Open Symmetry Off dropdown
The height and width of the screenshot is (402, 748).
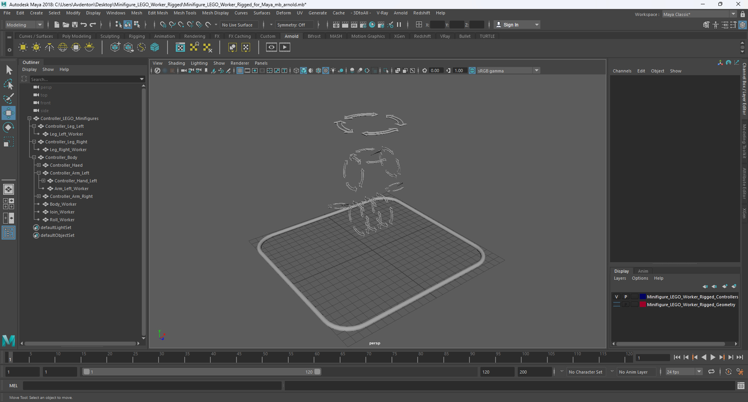pyautogui.click(x=294, y=25)
